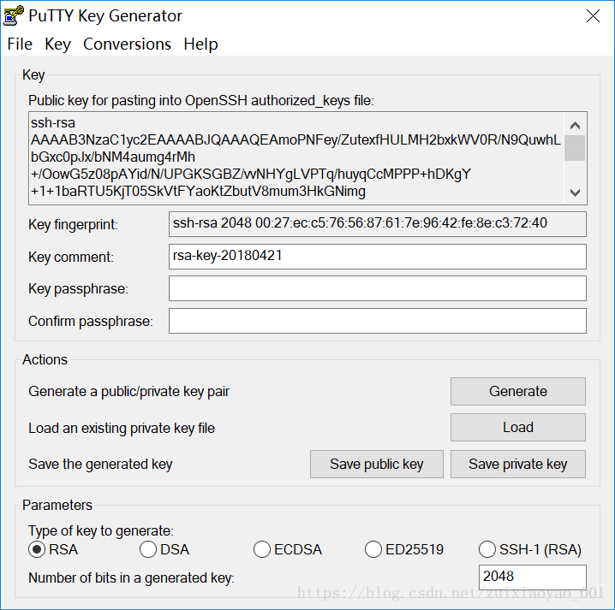The image size is (615, 610).
Task: Click the public key box scroll up arrow
Action: click(x=575, y=126)
